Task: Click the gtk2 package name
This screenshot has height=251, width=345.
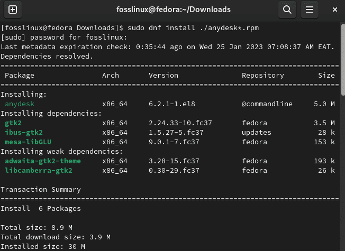Action: (13, 123)
